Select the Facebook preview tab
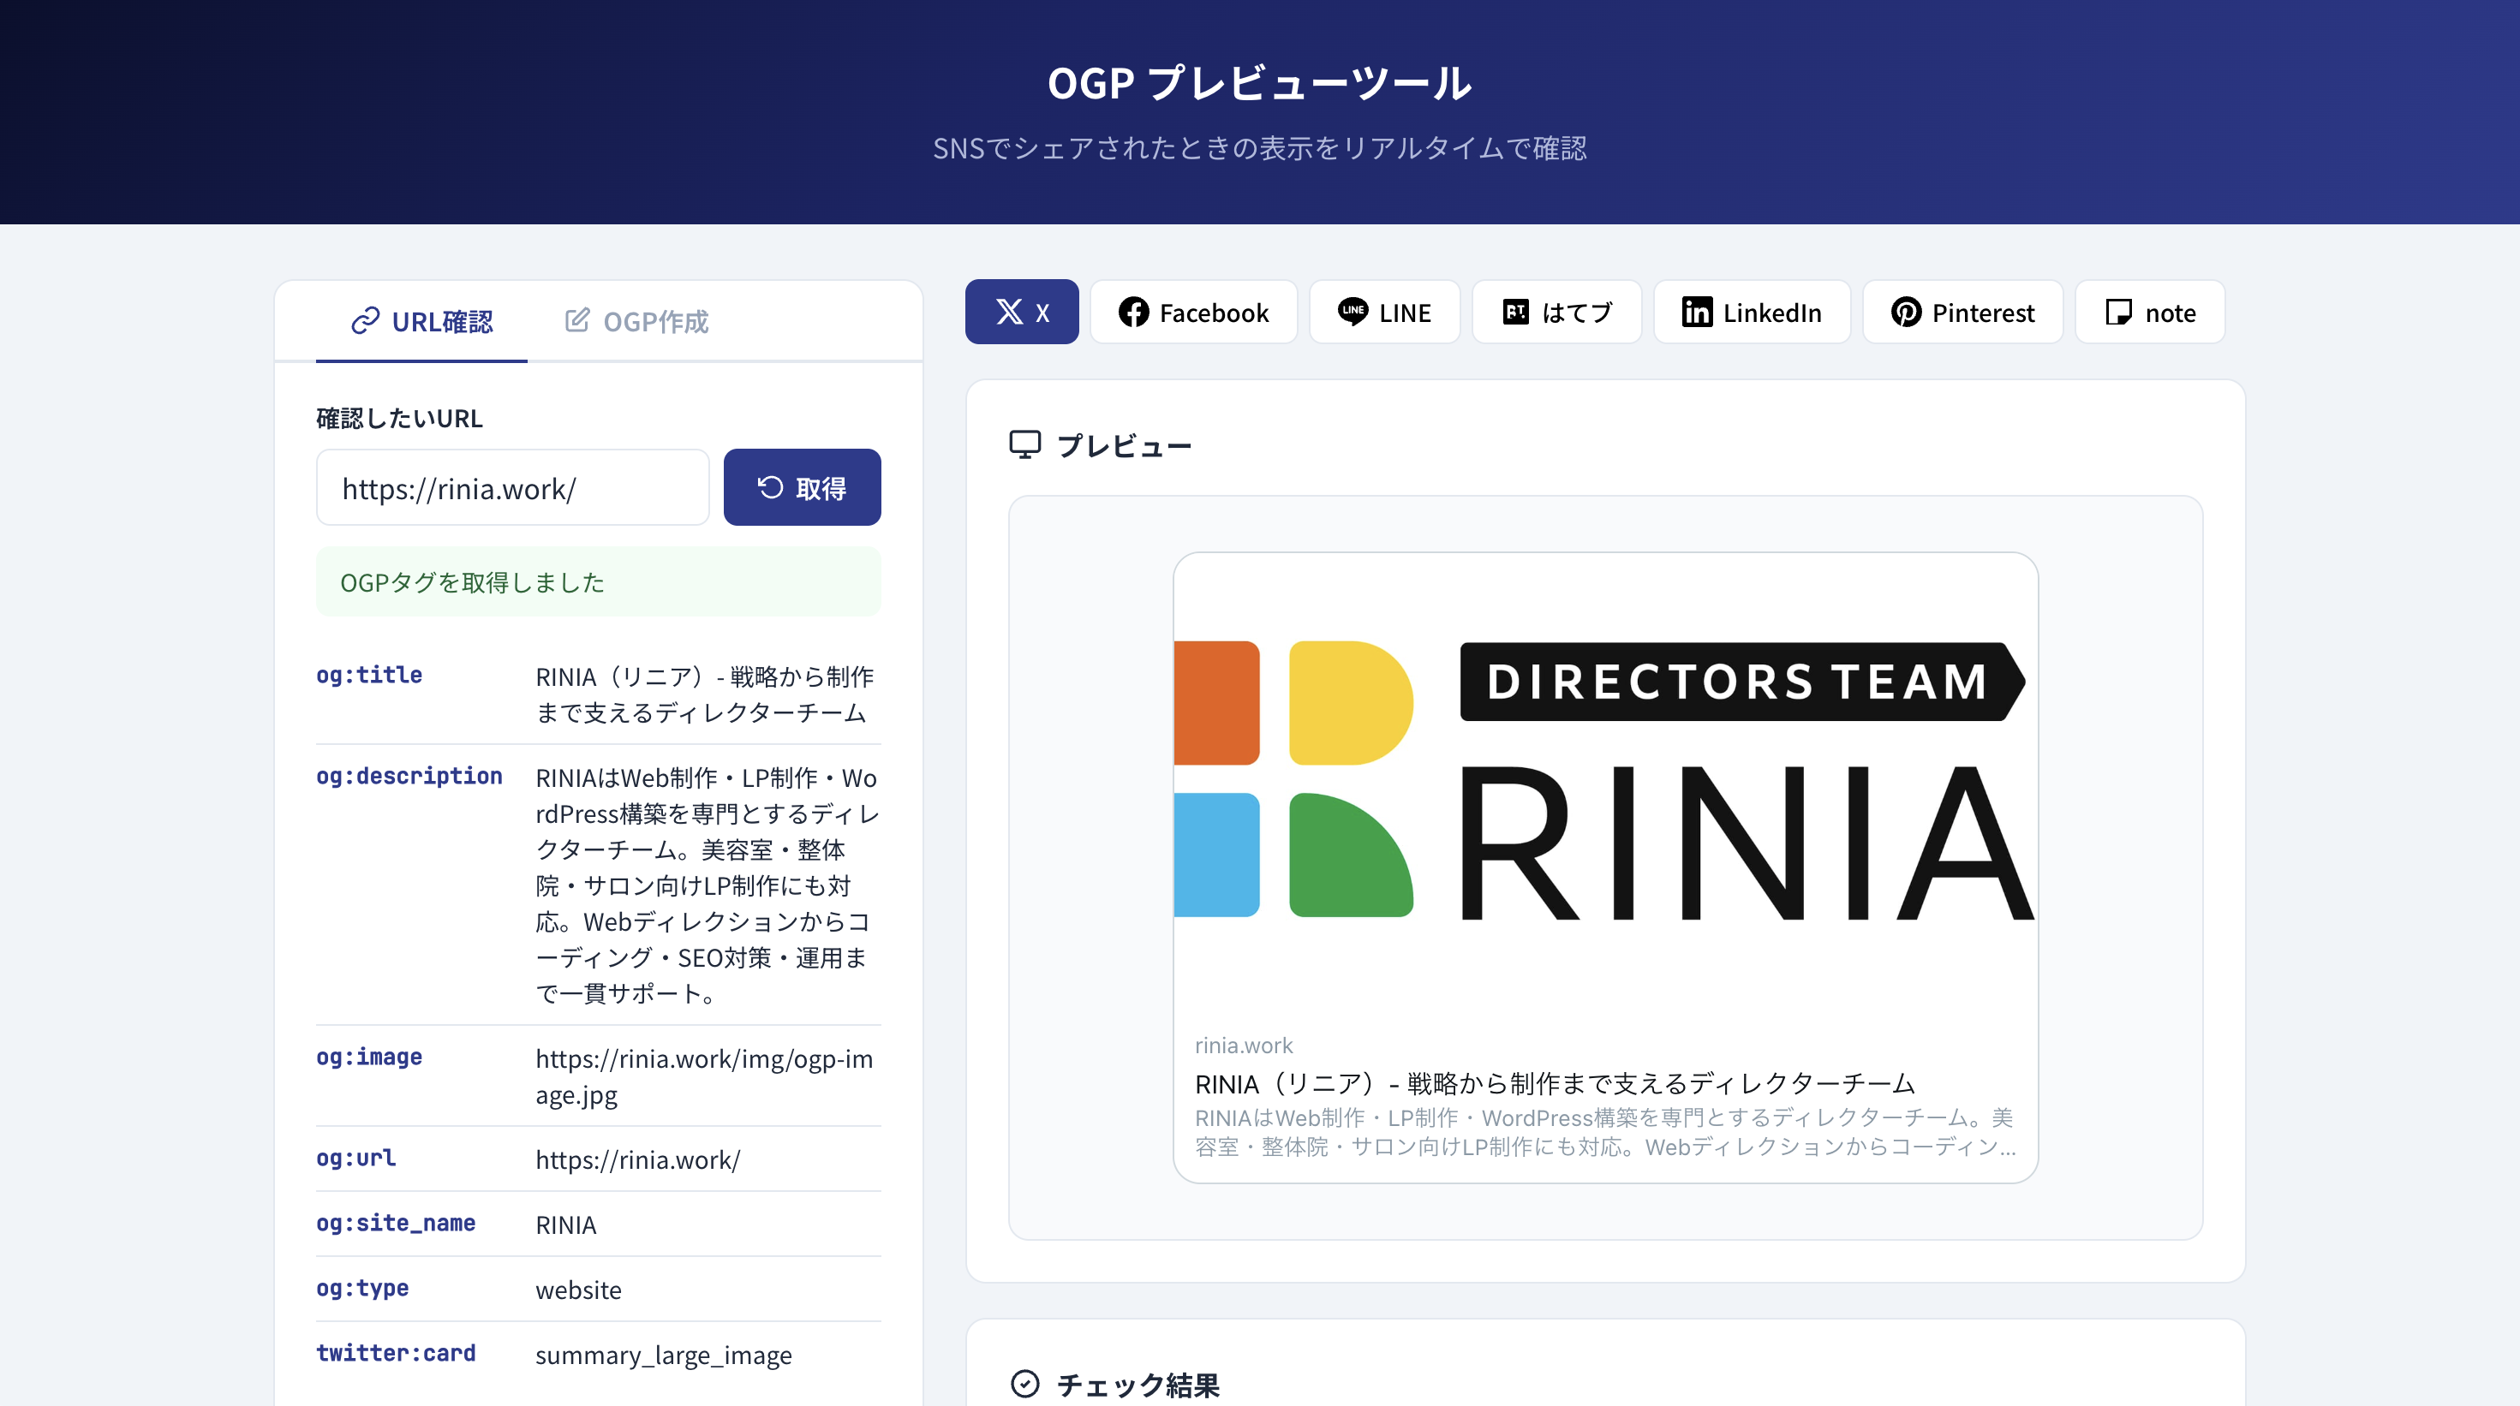 [1193, 312]
